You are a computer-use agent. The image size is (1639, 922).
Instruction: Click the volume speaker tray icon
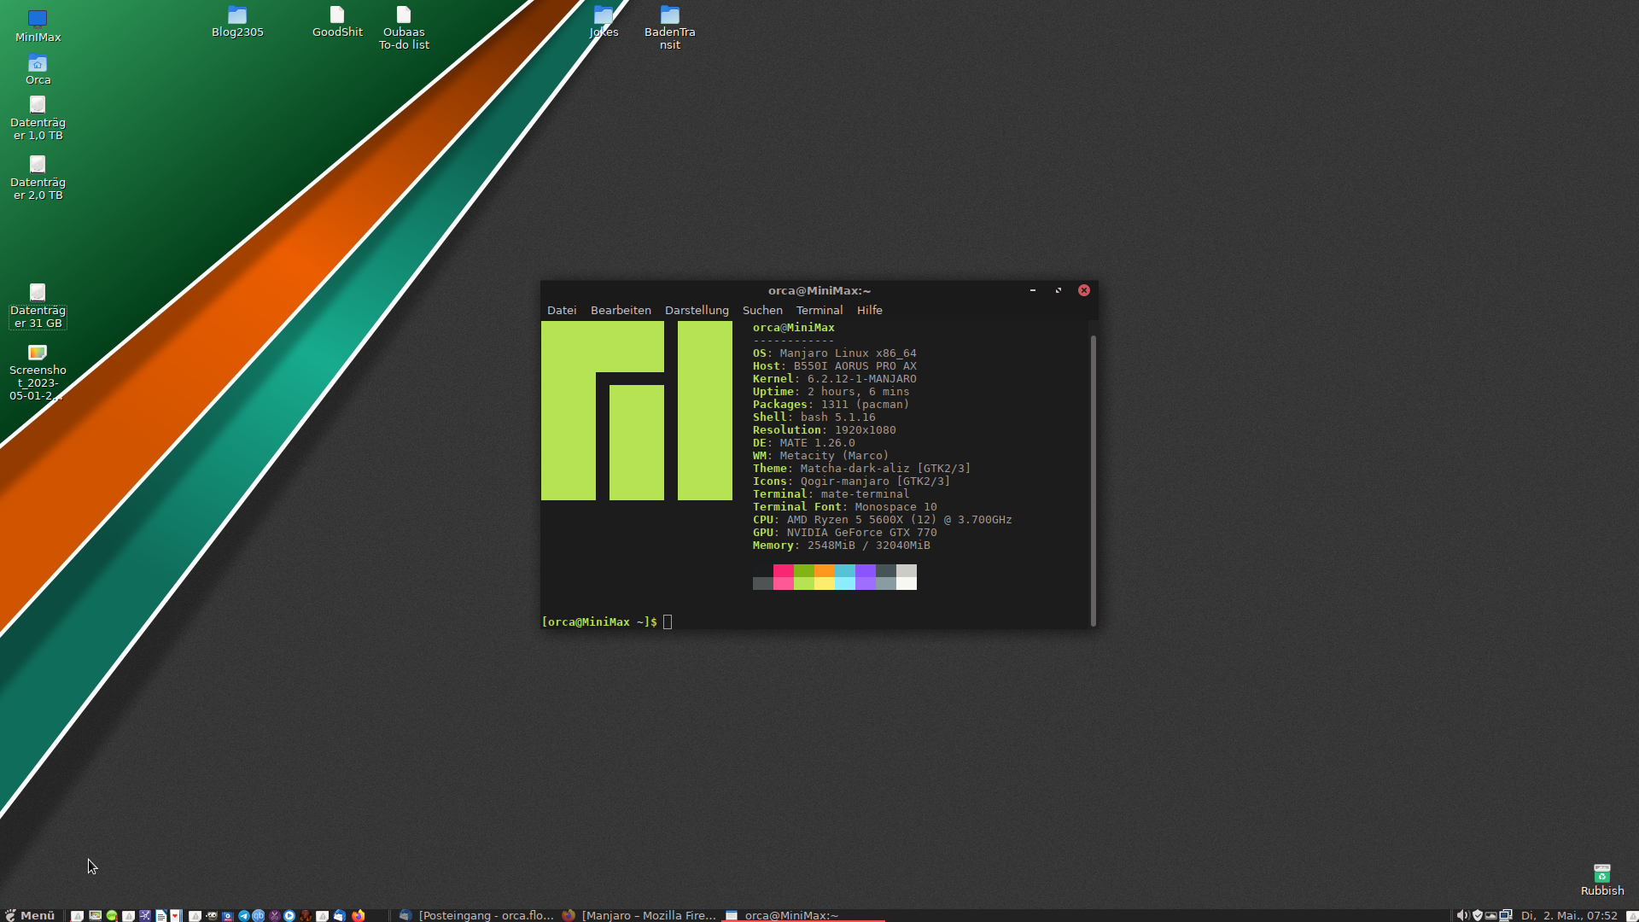pos(1463,915)
